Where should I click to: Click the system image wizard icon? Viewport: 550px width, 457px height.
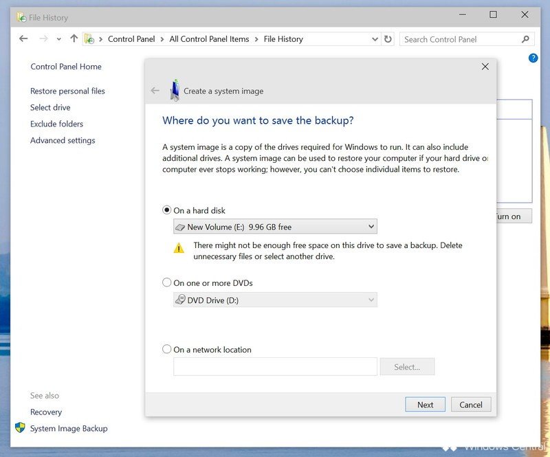(x=175, y=91)
